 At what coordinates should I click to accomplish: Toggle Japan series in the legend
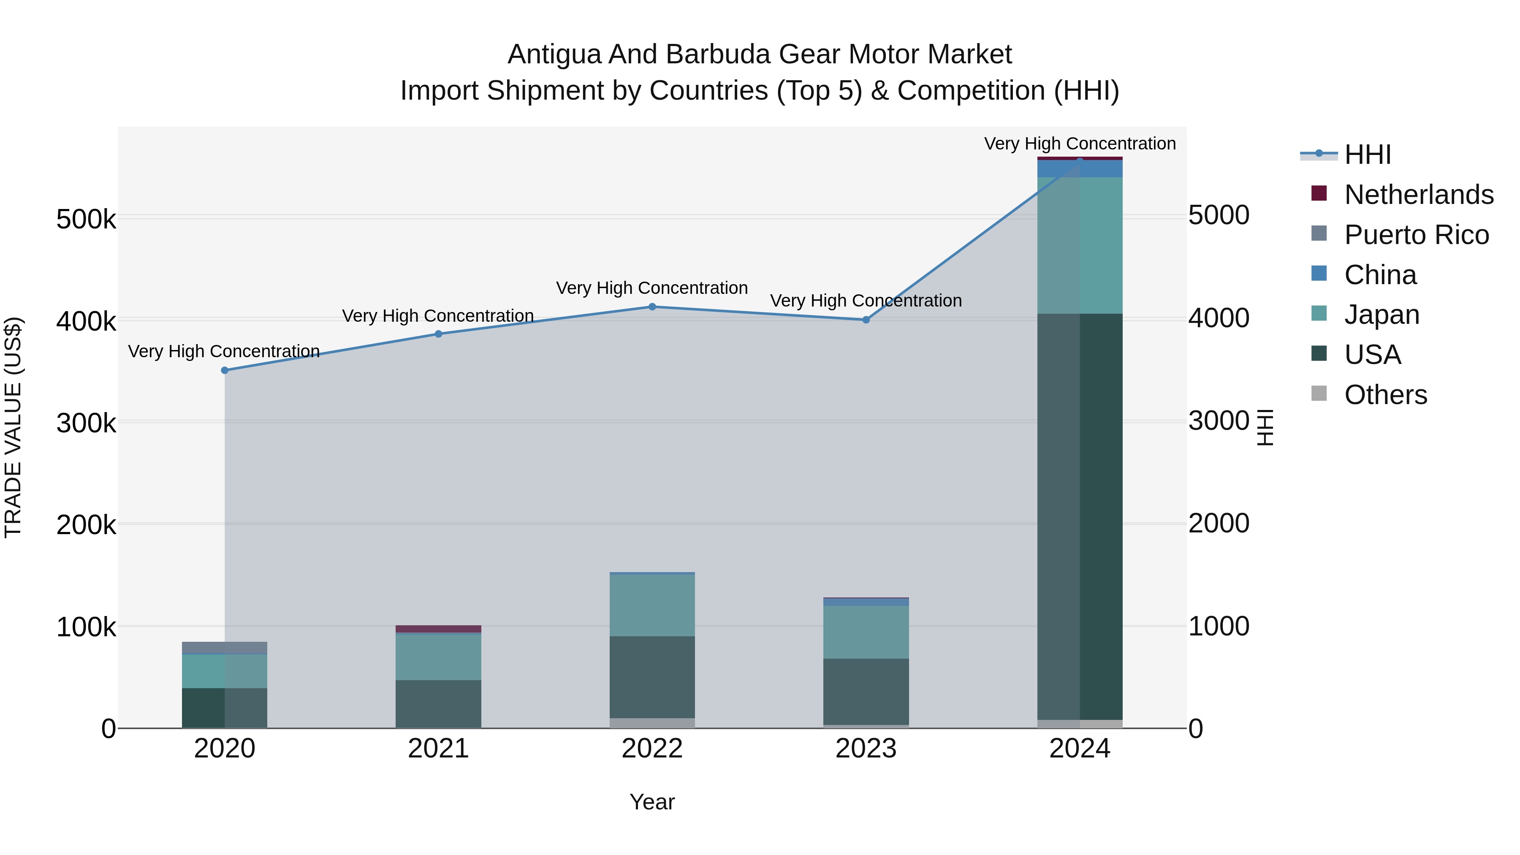(1365, 315)
